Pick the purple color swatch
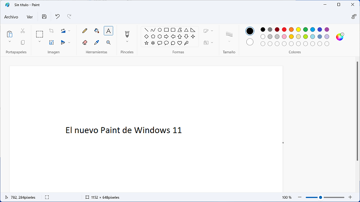360x202 pixels. tap(327, 30)
